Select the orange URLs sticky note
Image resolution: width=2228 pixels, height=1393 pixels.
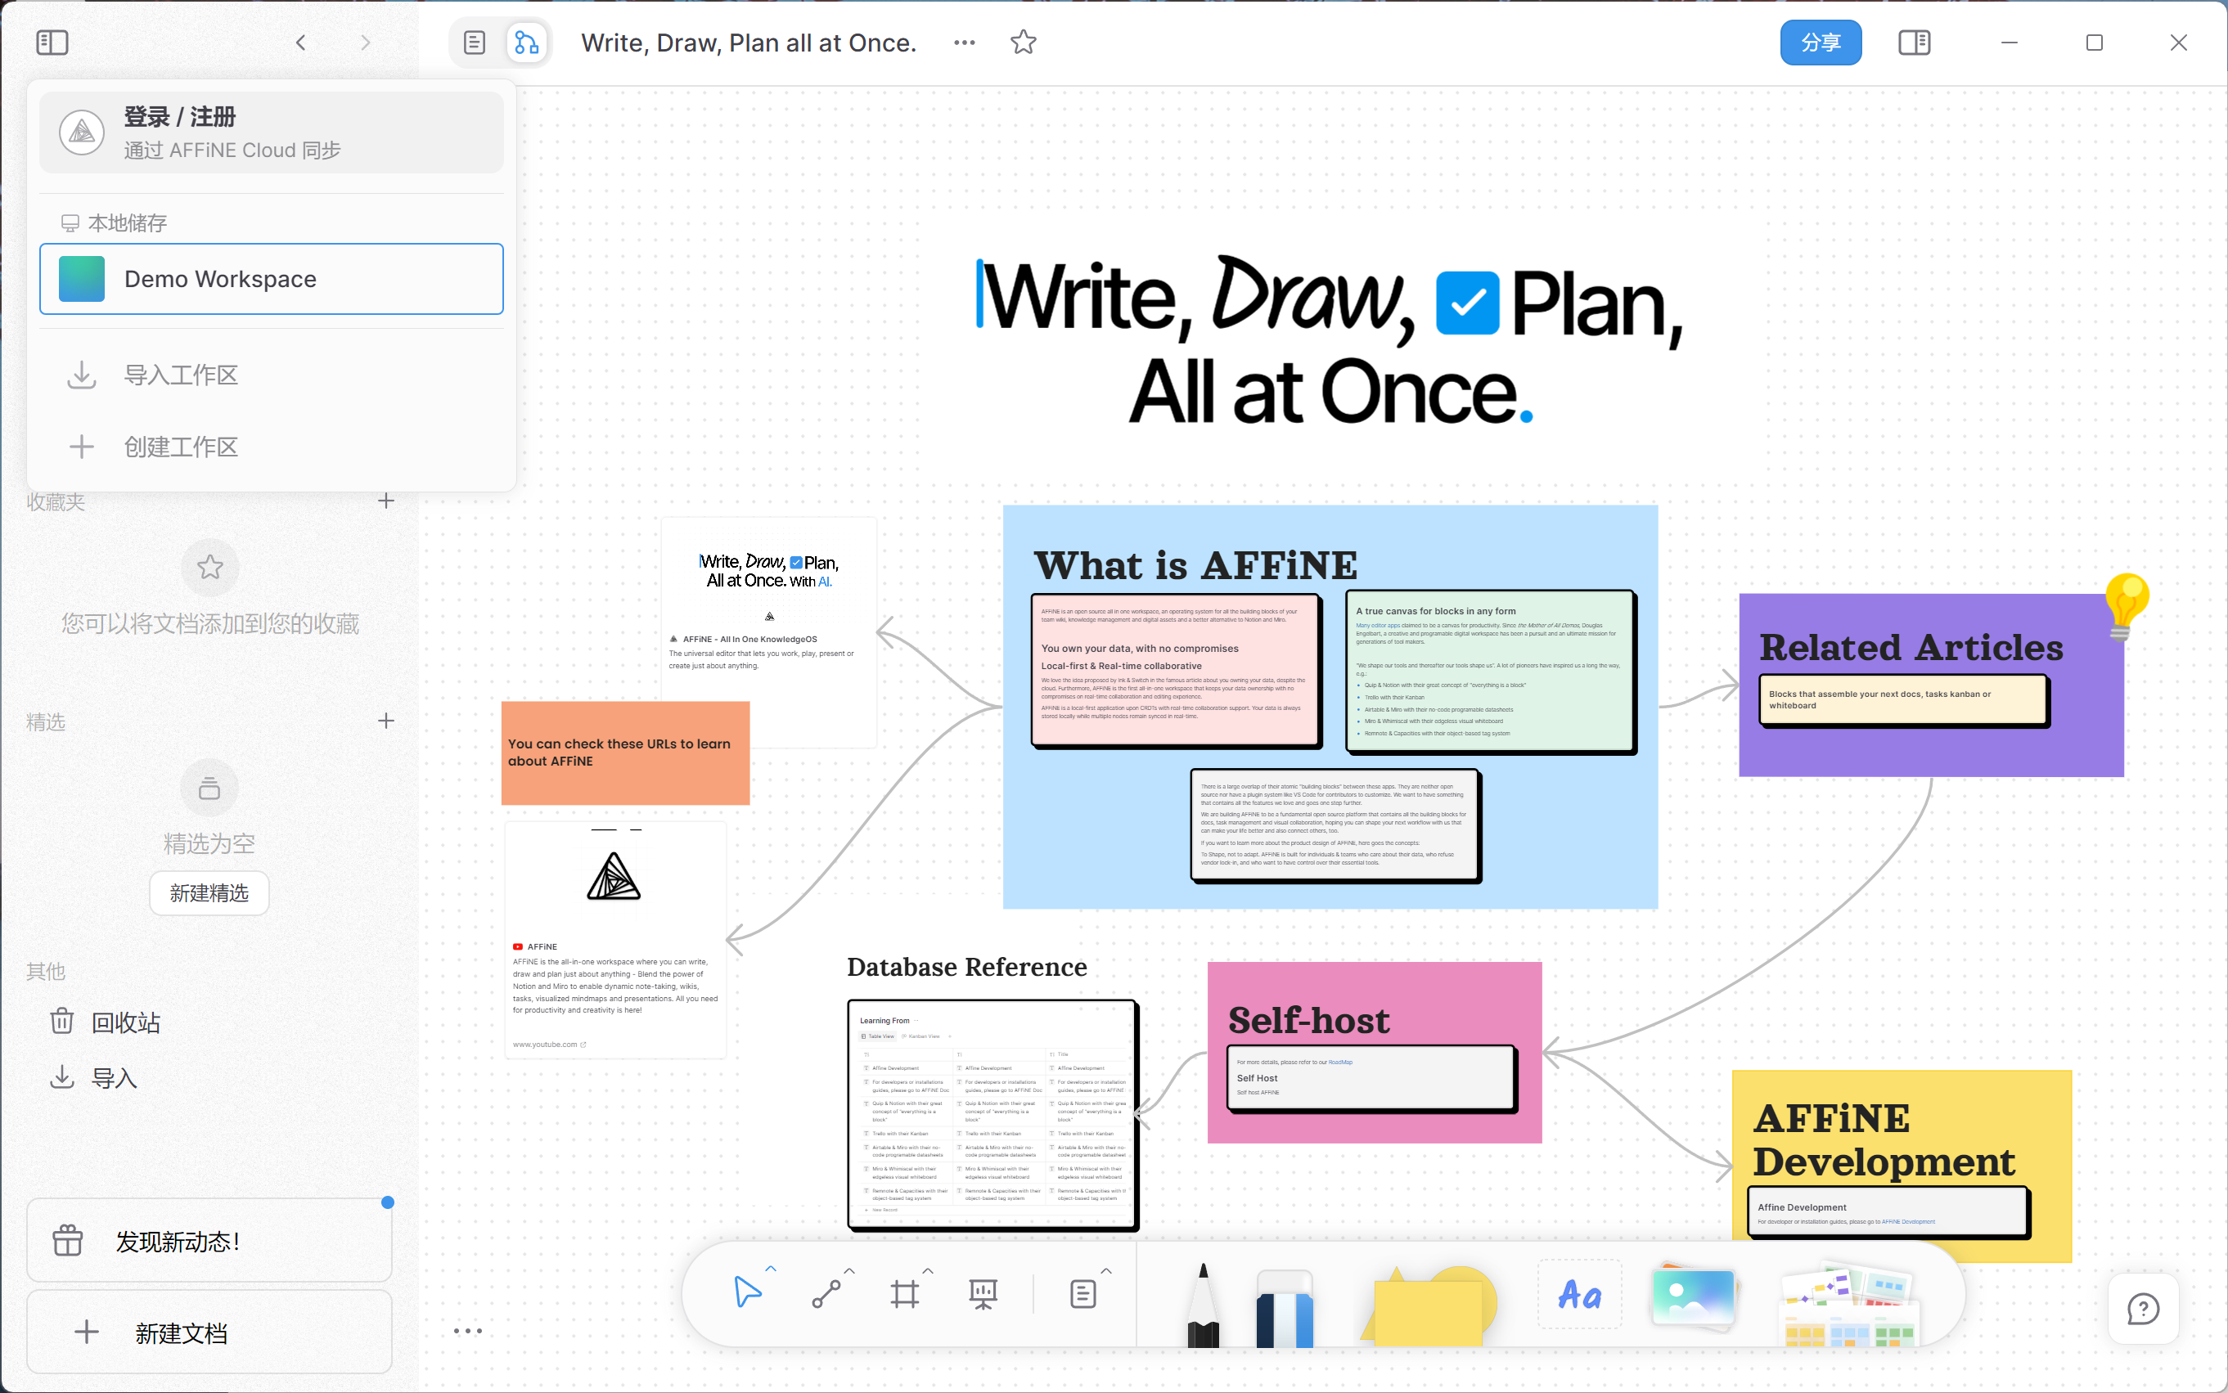625,753
